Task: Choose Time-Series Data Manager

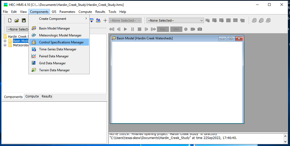Action: click(x=59, y=49)
